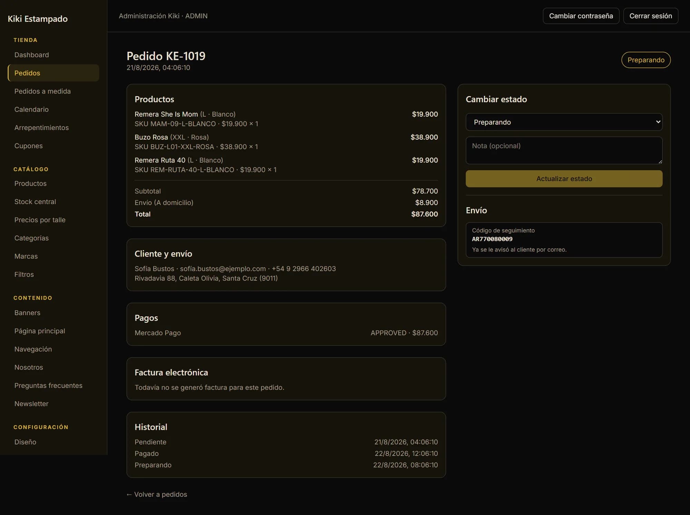Image resolution: width=690 pixels, height=515 pixels.
Task: Open the Dashboard sidebar item
Action: (x=53, y=55)
